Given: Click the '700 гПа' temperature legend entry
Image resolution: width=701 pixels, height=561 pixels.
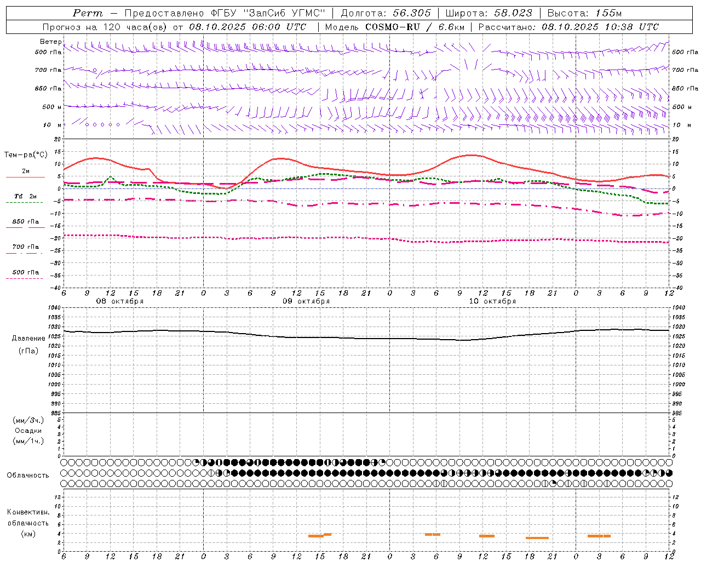Looking at the screenshot, I should (26, 247).
